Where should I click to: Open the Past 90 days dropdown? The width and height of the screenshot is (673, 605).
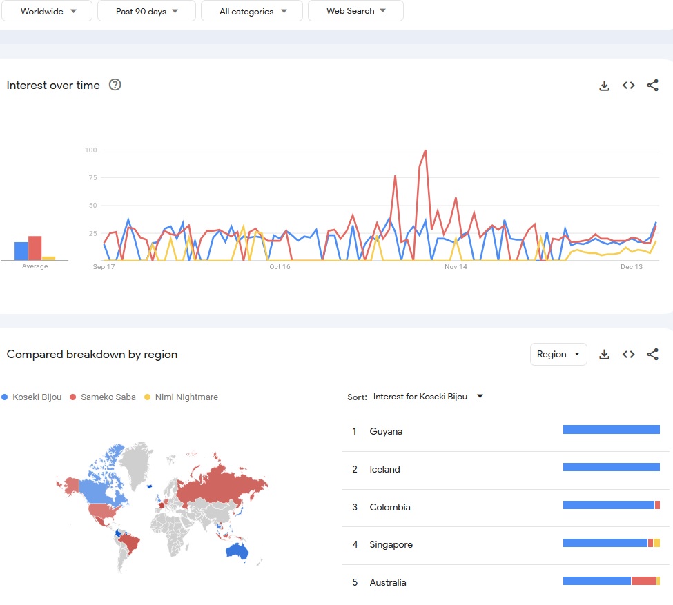click(x=146, y=11)
